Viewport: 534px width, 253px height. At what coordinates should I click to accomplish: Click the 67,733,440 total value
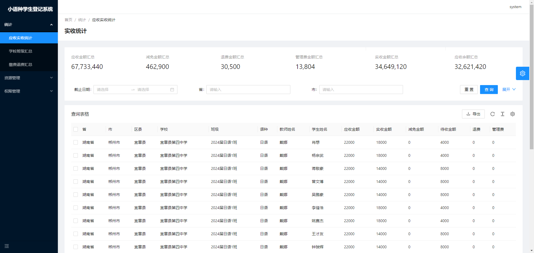click(87, 67)
